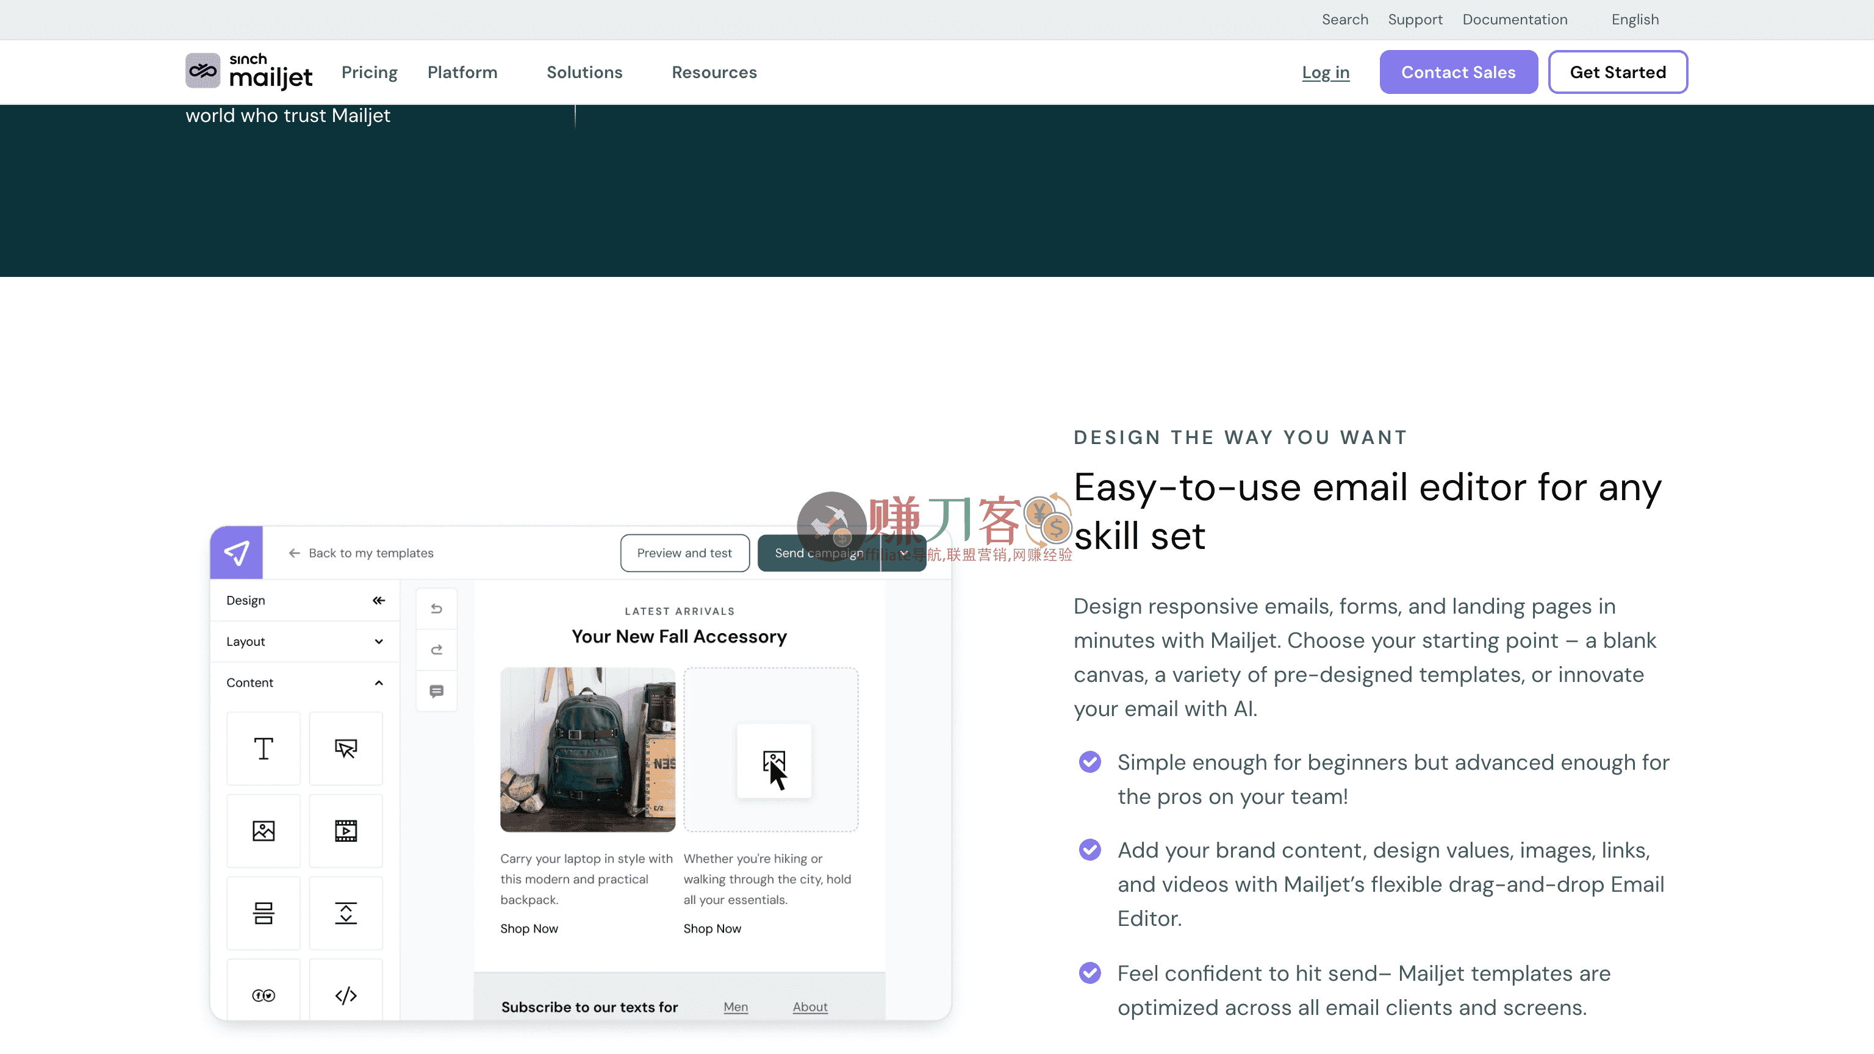Click 'Subscribe to our texts for' text

(x=589, y=1006)
